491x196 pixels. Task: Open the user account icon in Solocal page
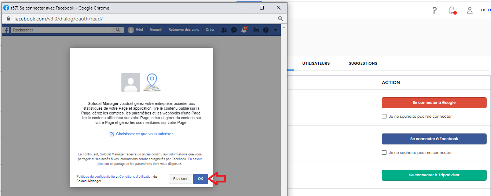tap(470, 10)
